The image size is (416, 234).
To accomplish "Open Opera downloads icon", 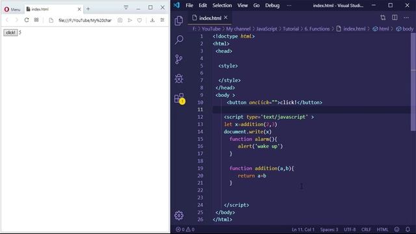I will (x=152, y=20).
